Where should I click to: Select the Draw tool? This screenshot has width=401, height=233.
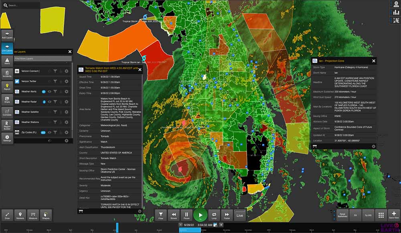7,215
